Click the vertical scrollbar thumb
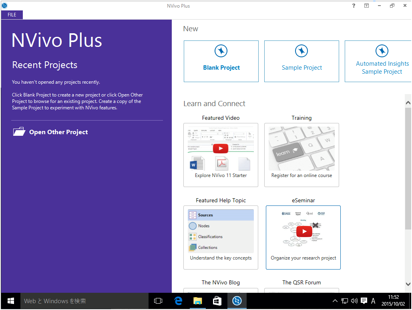 [408, 168]
